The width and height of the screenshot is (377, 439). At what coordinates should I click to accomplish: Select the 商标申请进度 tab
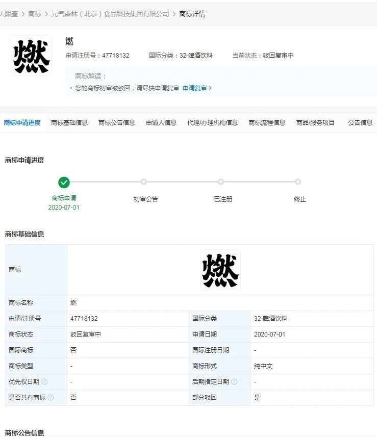pyautogui.click(x=22, y=123)
